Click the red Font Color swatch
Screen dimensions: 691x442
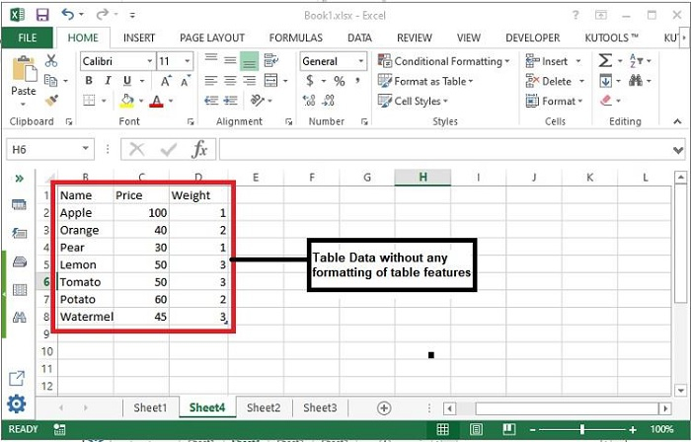pyautogui.click(x=156, y=102)
